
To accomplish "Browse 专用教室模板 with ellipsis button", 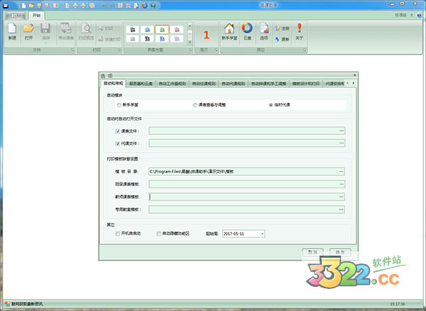I will click(342, 209).
